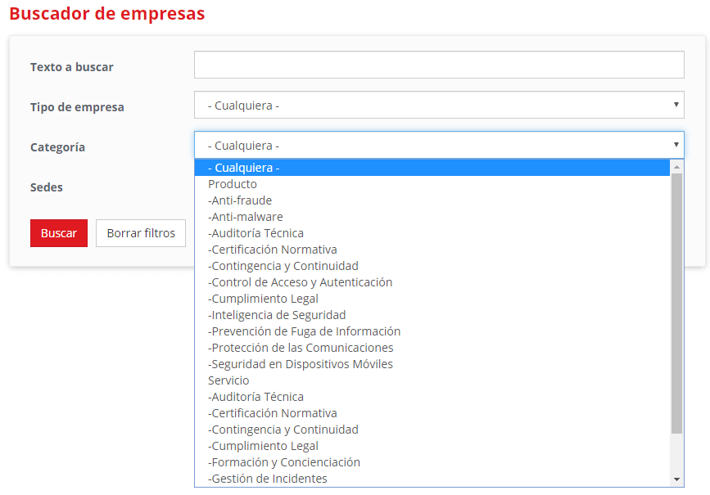Pick -Anti-malware from the list
710x495 pixels.
(246, 217)
